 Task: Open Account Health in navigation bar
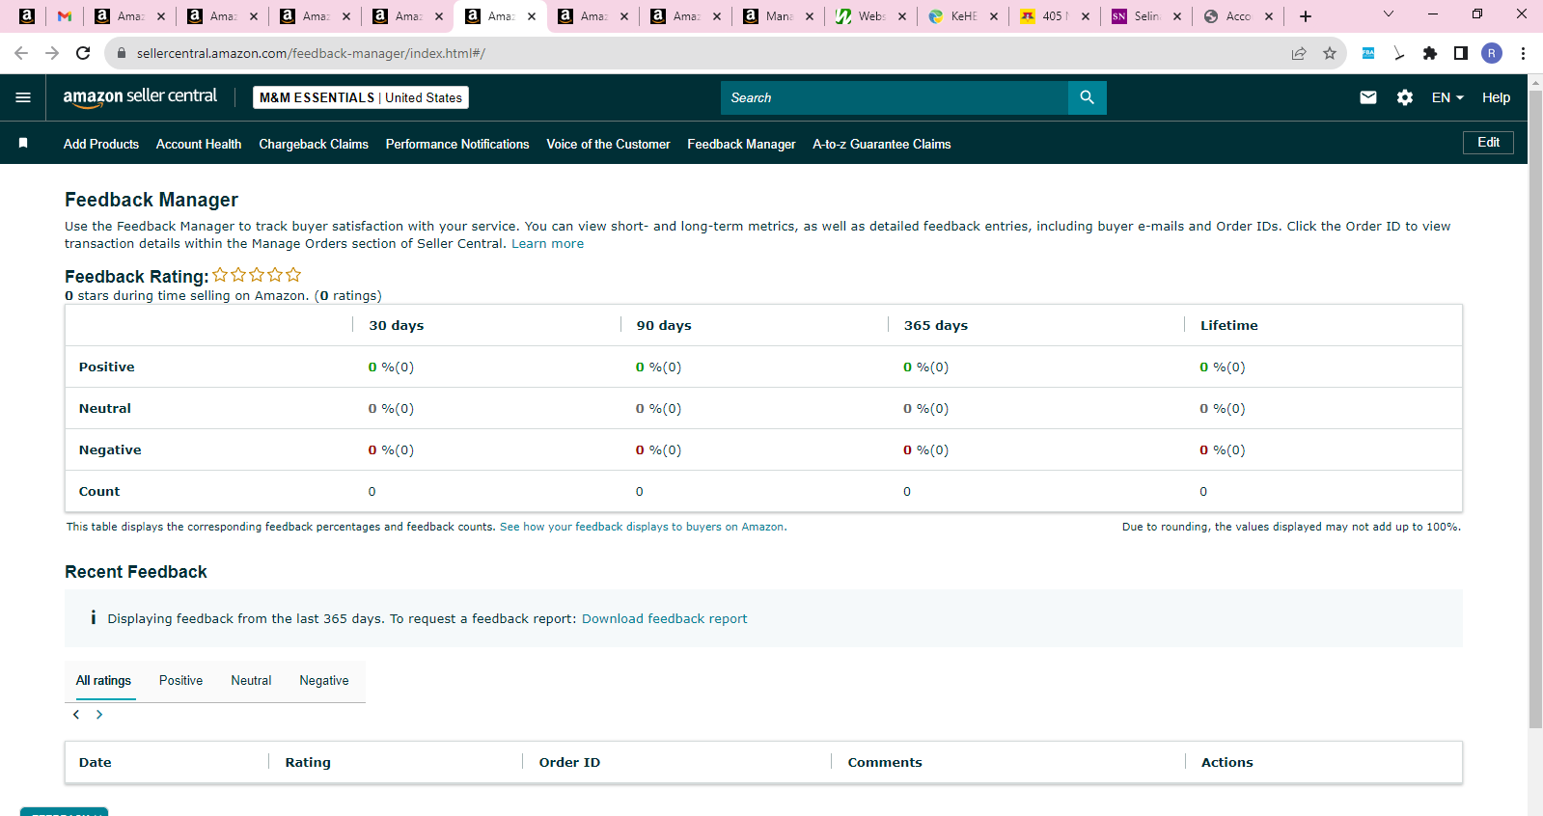click(x=199, y=144)
